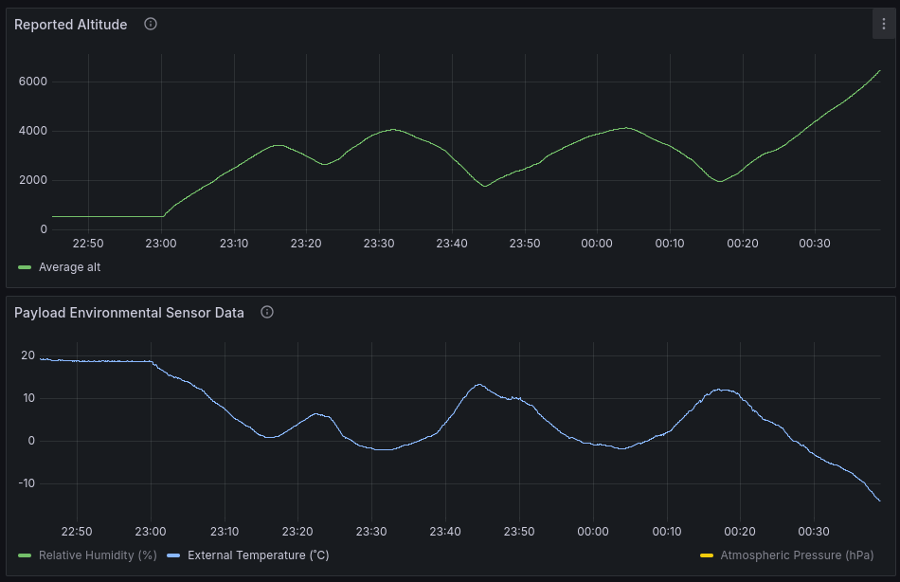The width and height of the screenshot is (900, 582).
Task: Click the green Relative Humidity color swatch
Action: click(x=25, y=555)
